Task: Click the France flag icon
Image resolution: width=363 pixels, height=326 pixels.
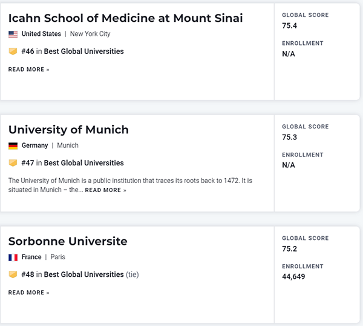Action: (x=13, y=258)
